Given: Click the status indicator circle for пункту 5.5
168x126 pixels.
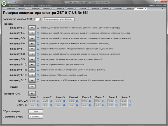Looking at the screenshot, I should point(38,38).
